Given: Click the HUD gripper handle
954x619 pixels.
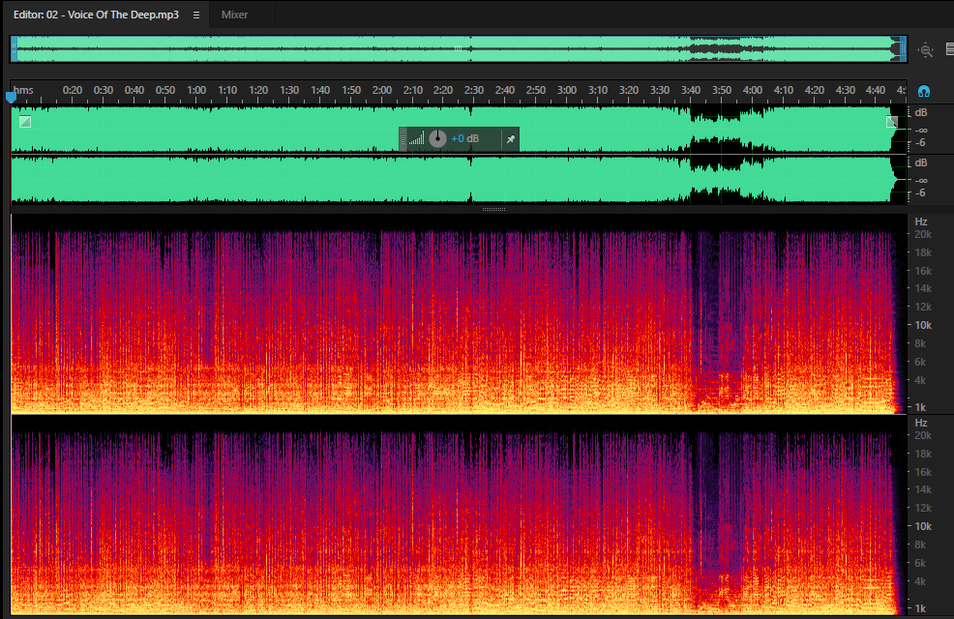Looking at the screenshot, I should coord(402,139).
